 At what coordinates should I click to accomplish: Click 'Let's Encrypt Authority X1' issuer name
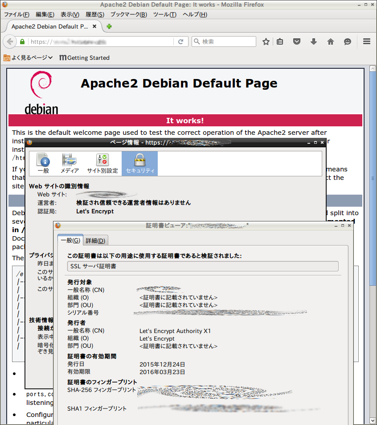(x=175, y=331)
